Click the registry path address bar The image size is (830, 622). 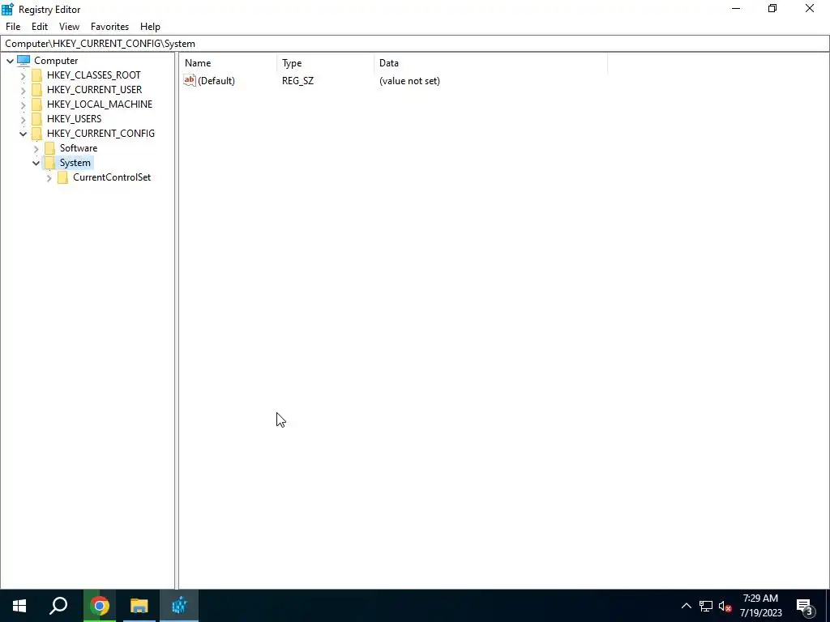point(415,44)
